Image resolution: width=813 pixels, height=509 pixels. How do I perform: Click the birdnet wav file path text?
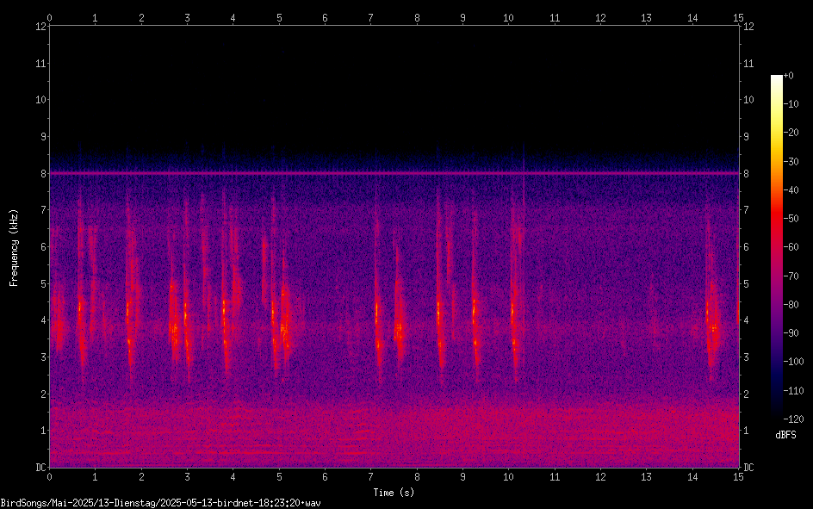pos(161,503)
